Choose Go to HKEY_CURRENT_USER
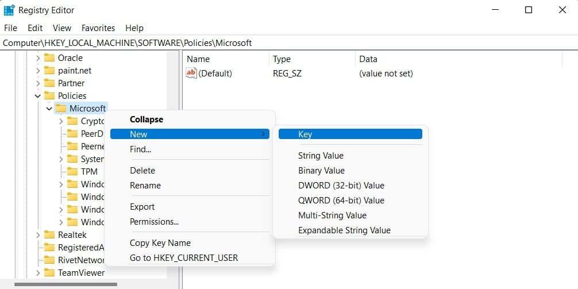 pyautogui.click(x=183, y=257)
